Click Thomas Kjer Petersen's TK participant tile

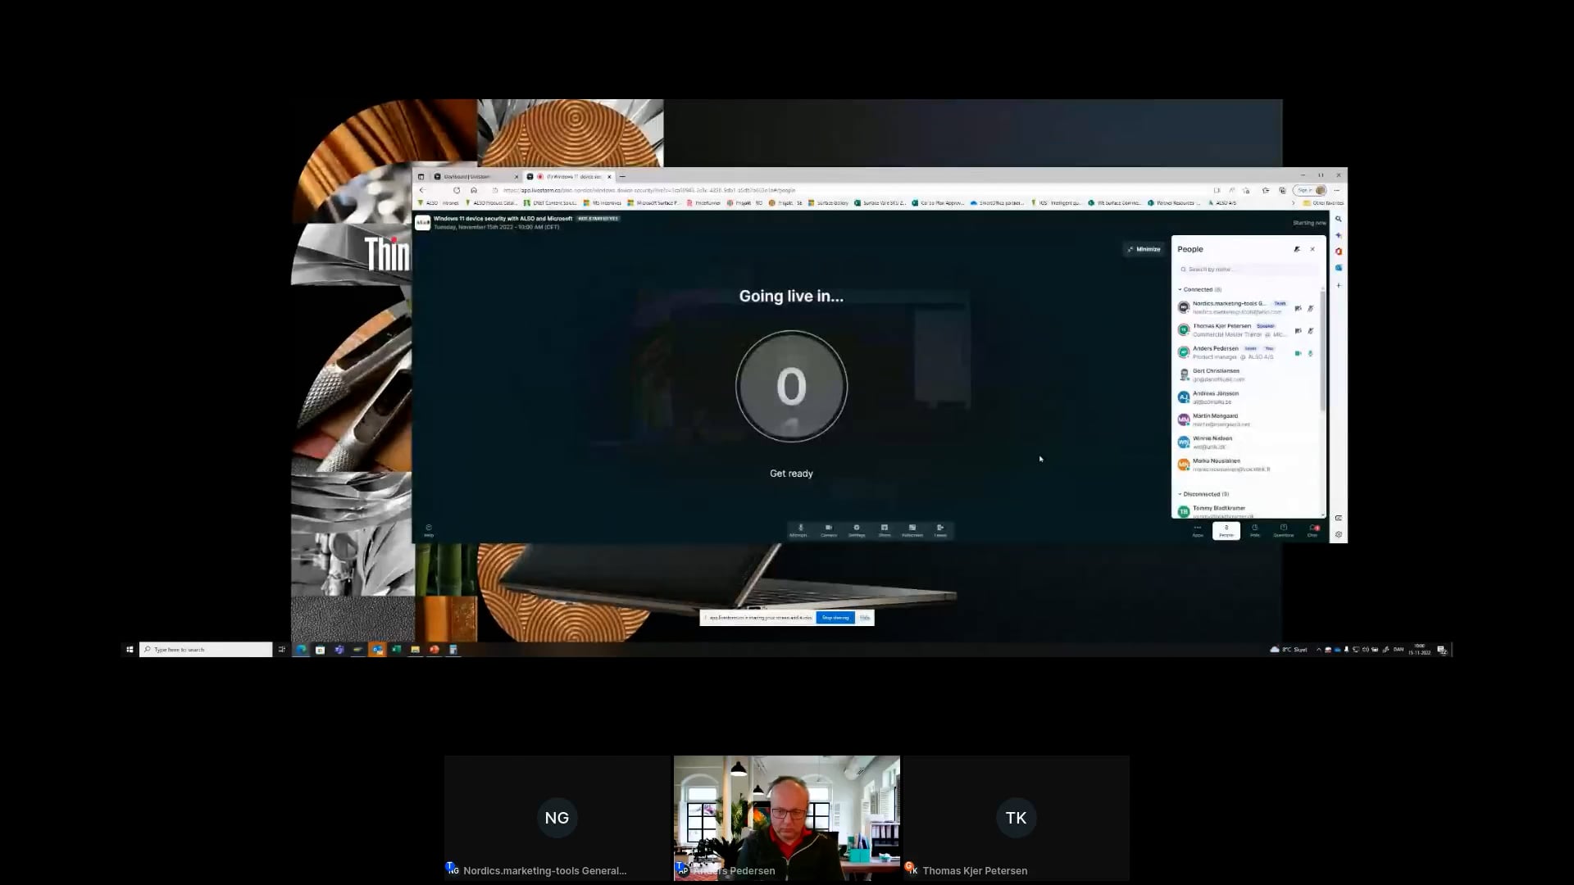(x=1017, y=818)
